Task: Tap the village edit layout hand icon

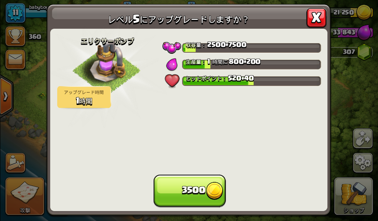Action: 363,138
